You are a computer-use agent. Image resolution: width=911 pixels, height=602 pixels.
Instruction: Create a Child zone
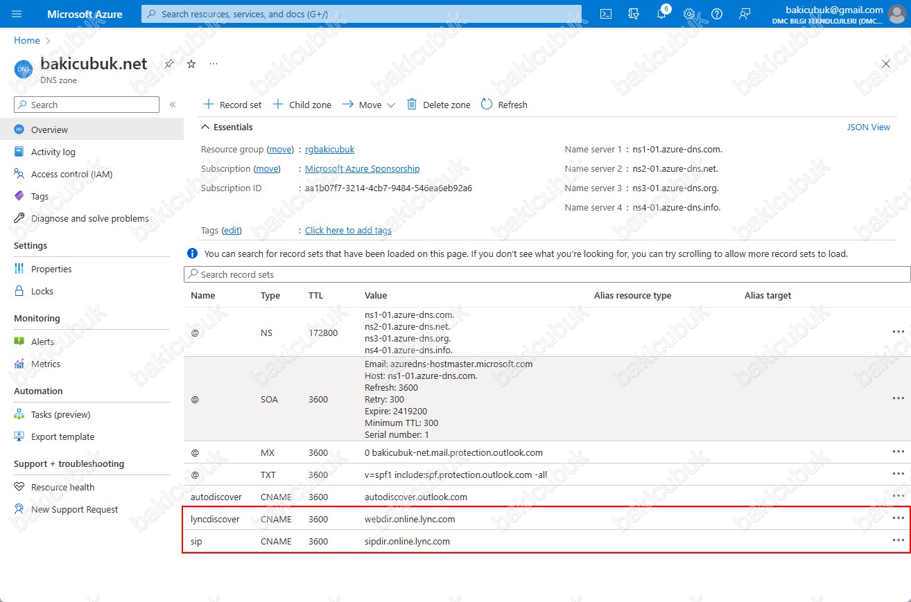coord(302,105)
